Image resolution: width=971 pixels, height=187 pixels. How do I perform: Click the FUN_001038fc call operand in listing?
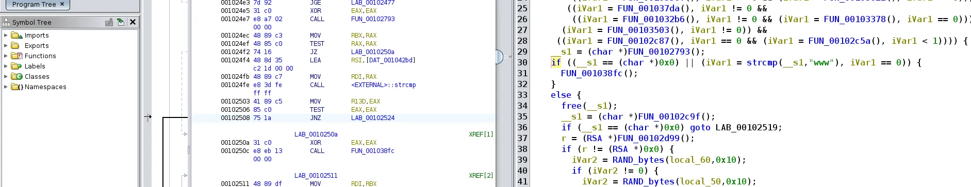coord(373,151)
